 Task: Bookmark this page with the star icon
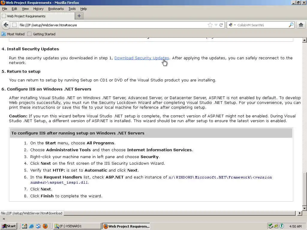210,25
